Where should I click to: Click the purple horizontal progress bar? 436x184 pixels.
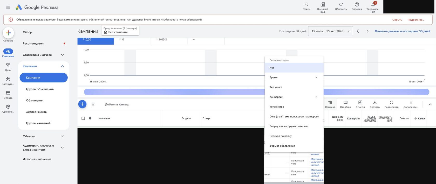point(256,92)
